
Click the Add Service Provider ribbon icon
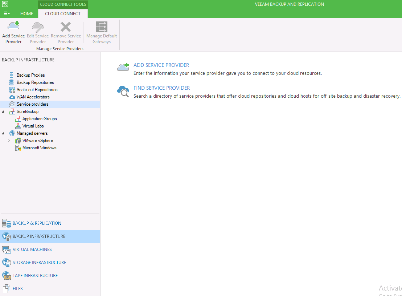pyautogui.click(x=13, y=26)
